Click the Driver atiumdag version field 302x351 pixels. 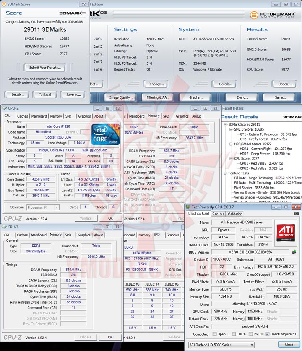coord(254,304)
